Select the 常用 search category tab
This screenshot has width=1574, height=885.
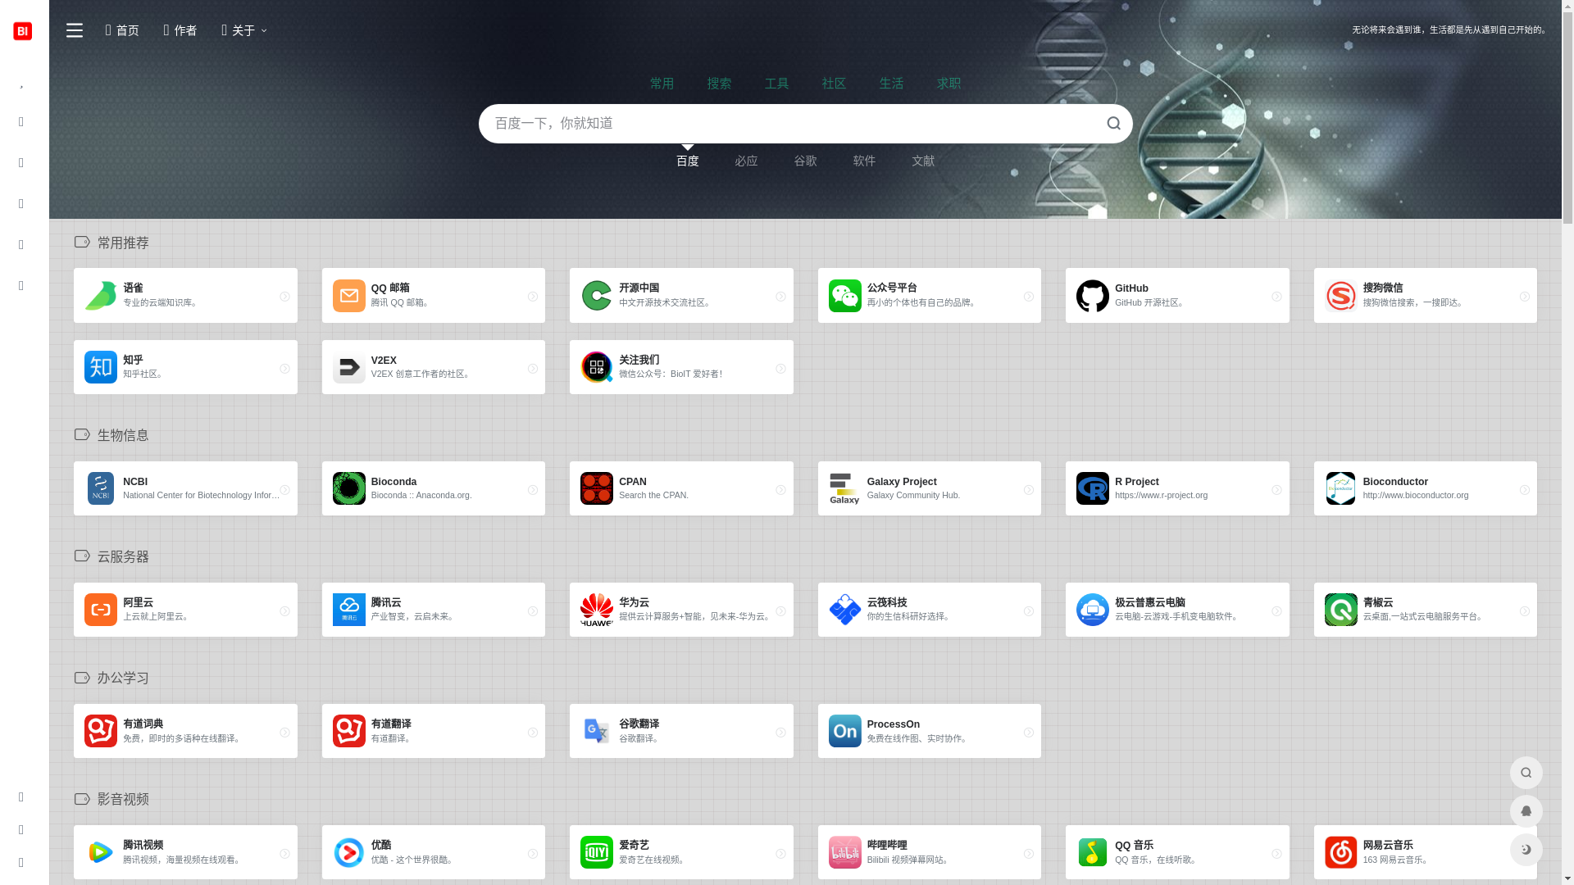(662, 84)
